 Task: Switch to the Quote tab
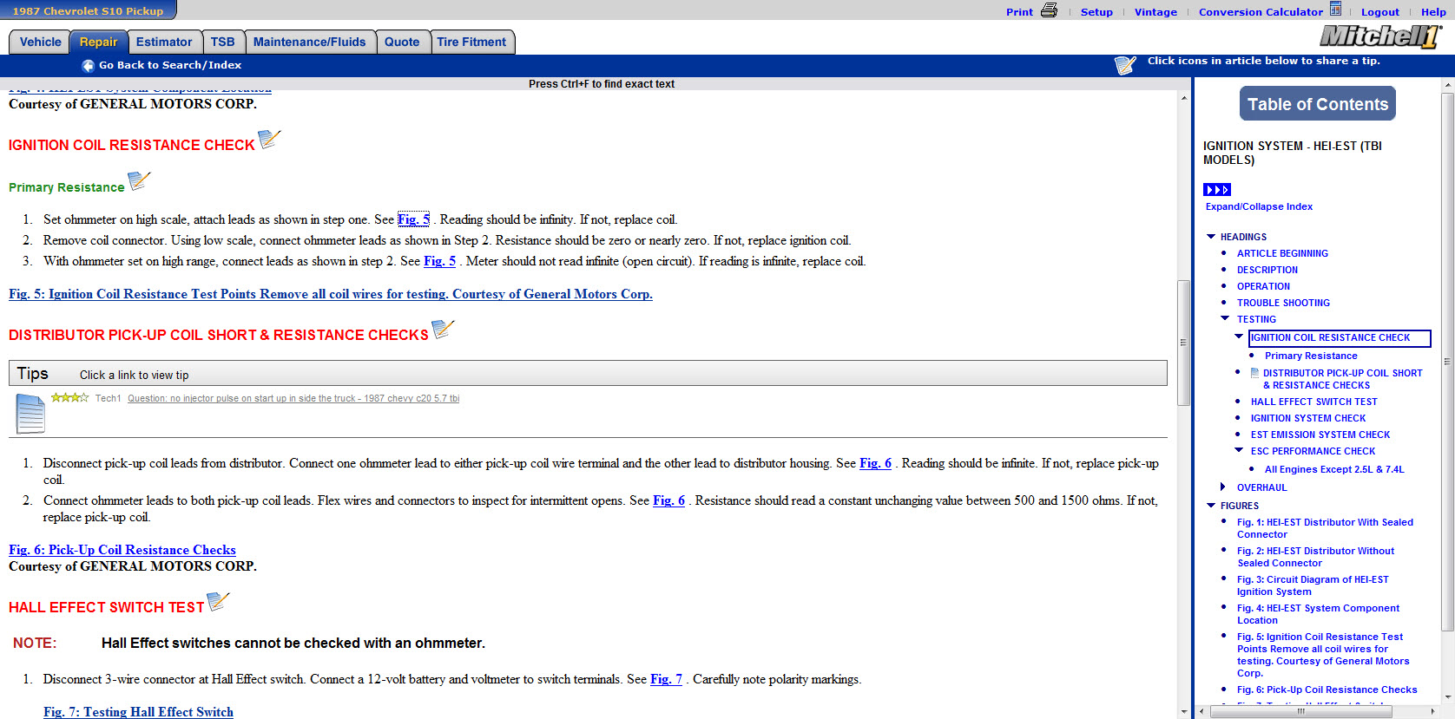click(402, 42)
